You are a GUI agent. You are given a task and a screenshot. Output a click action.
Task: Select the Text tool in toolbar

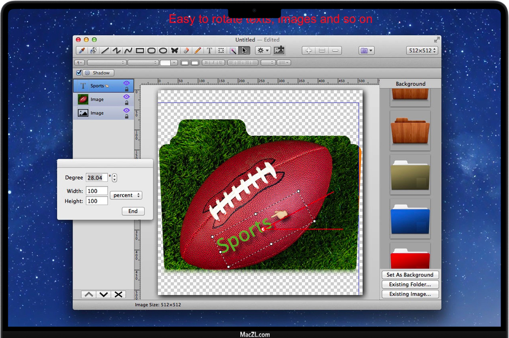(209, 50)
